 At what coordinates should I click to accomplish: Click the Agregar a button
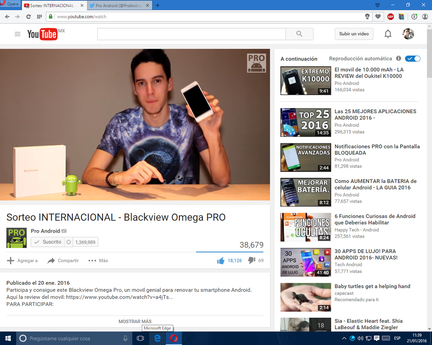point(22,261)
